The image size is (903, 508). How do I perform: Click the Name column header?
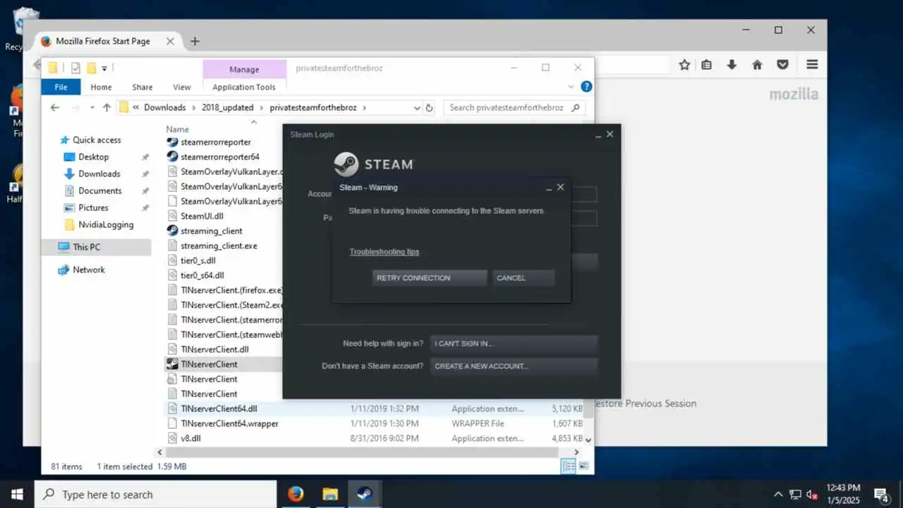pos(177,129)
